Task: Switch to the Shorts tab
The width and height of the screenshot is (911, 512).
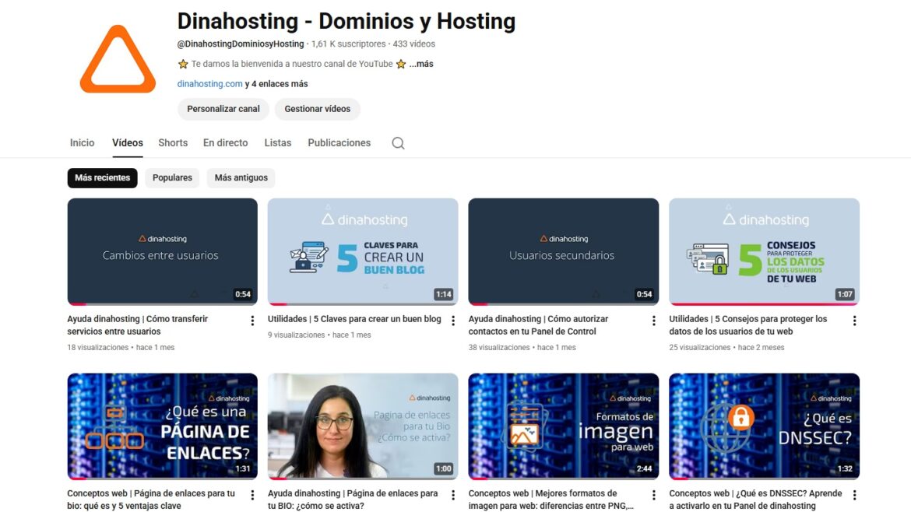Action: point(172,142)
